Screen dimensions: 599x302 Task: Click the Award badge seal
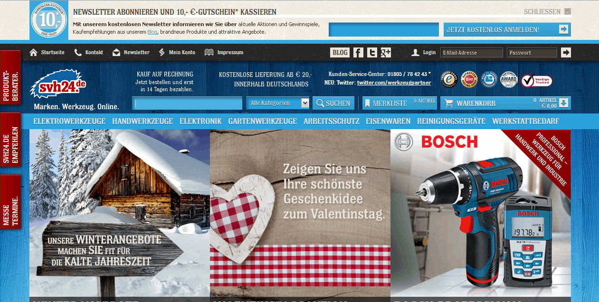coord(509,79)
